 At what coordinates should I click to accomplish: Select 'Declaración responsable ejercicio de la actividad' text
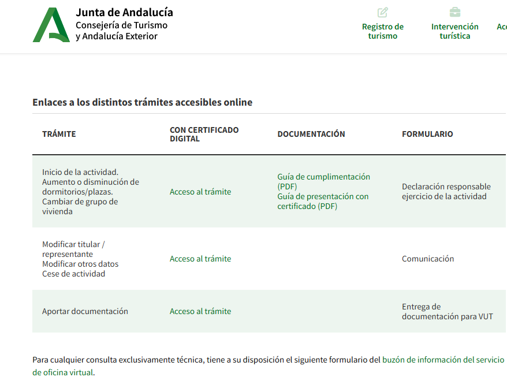point(446,191)
